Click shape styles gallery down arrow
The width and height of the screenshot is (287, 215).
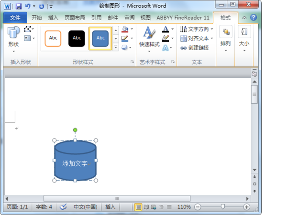coord(116,39)
